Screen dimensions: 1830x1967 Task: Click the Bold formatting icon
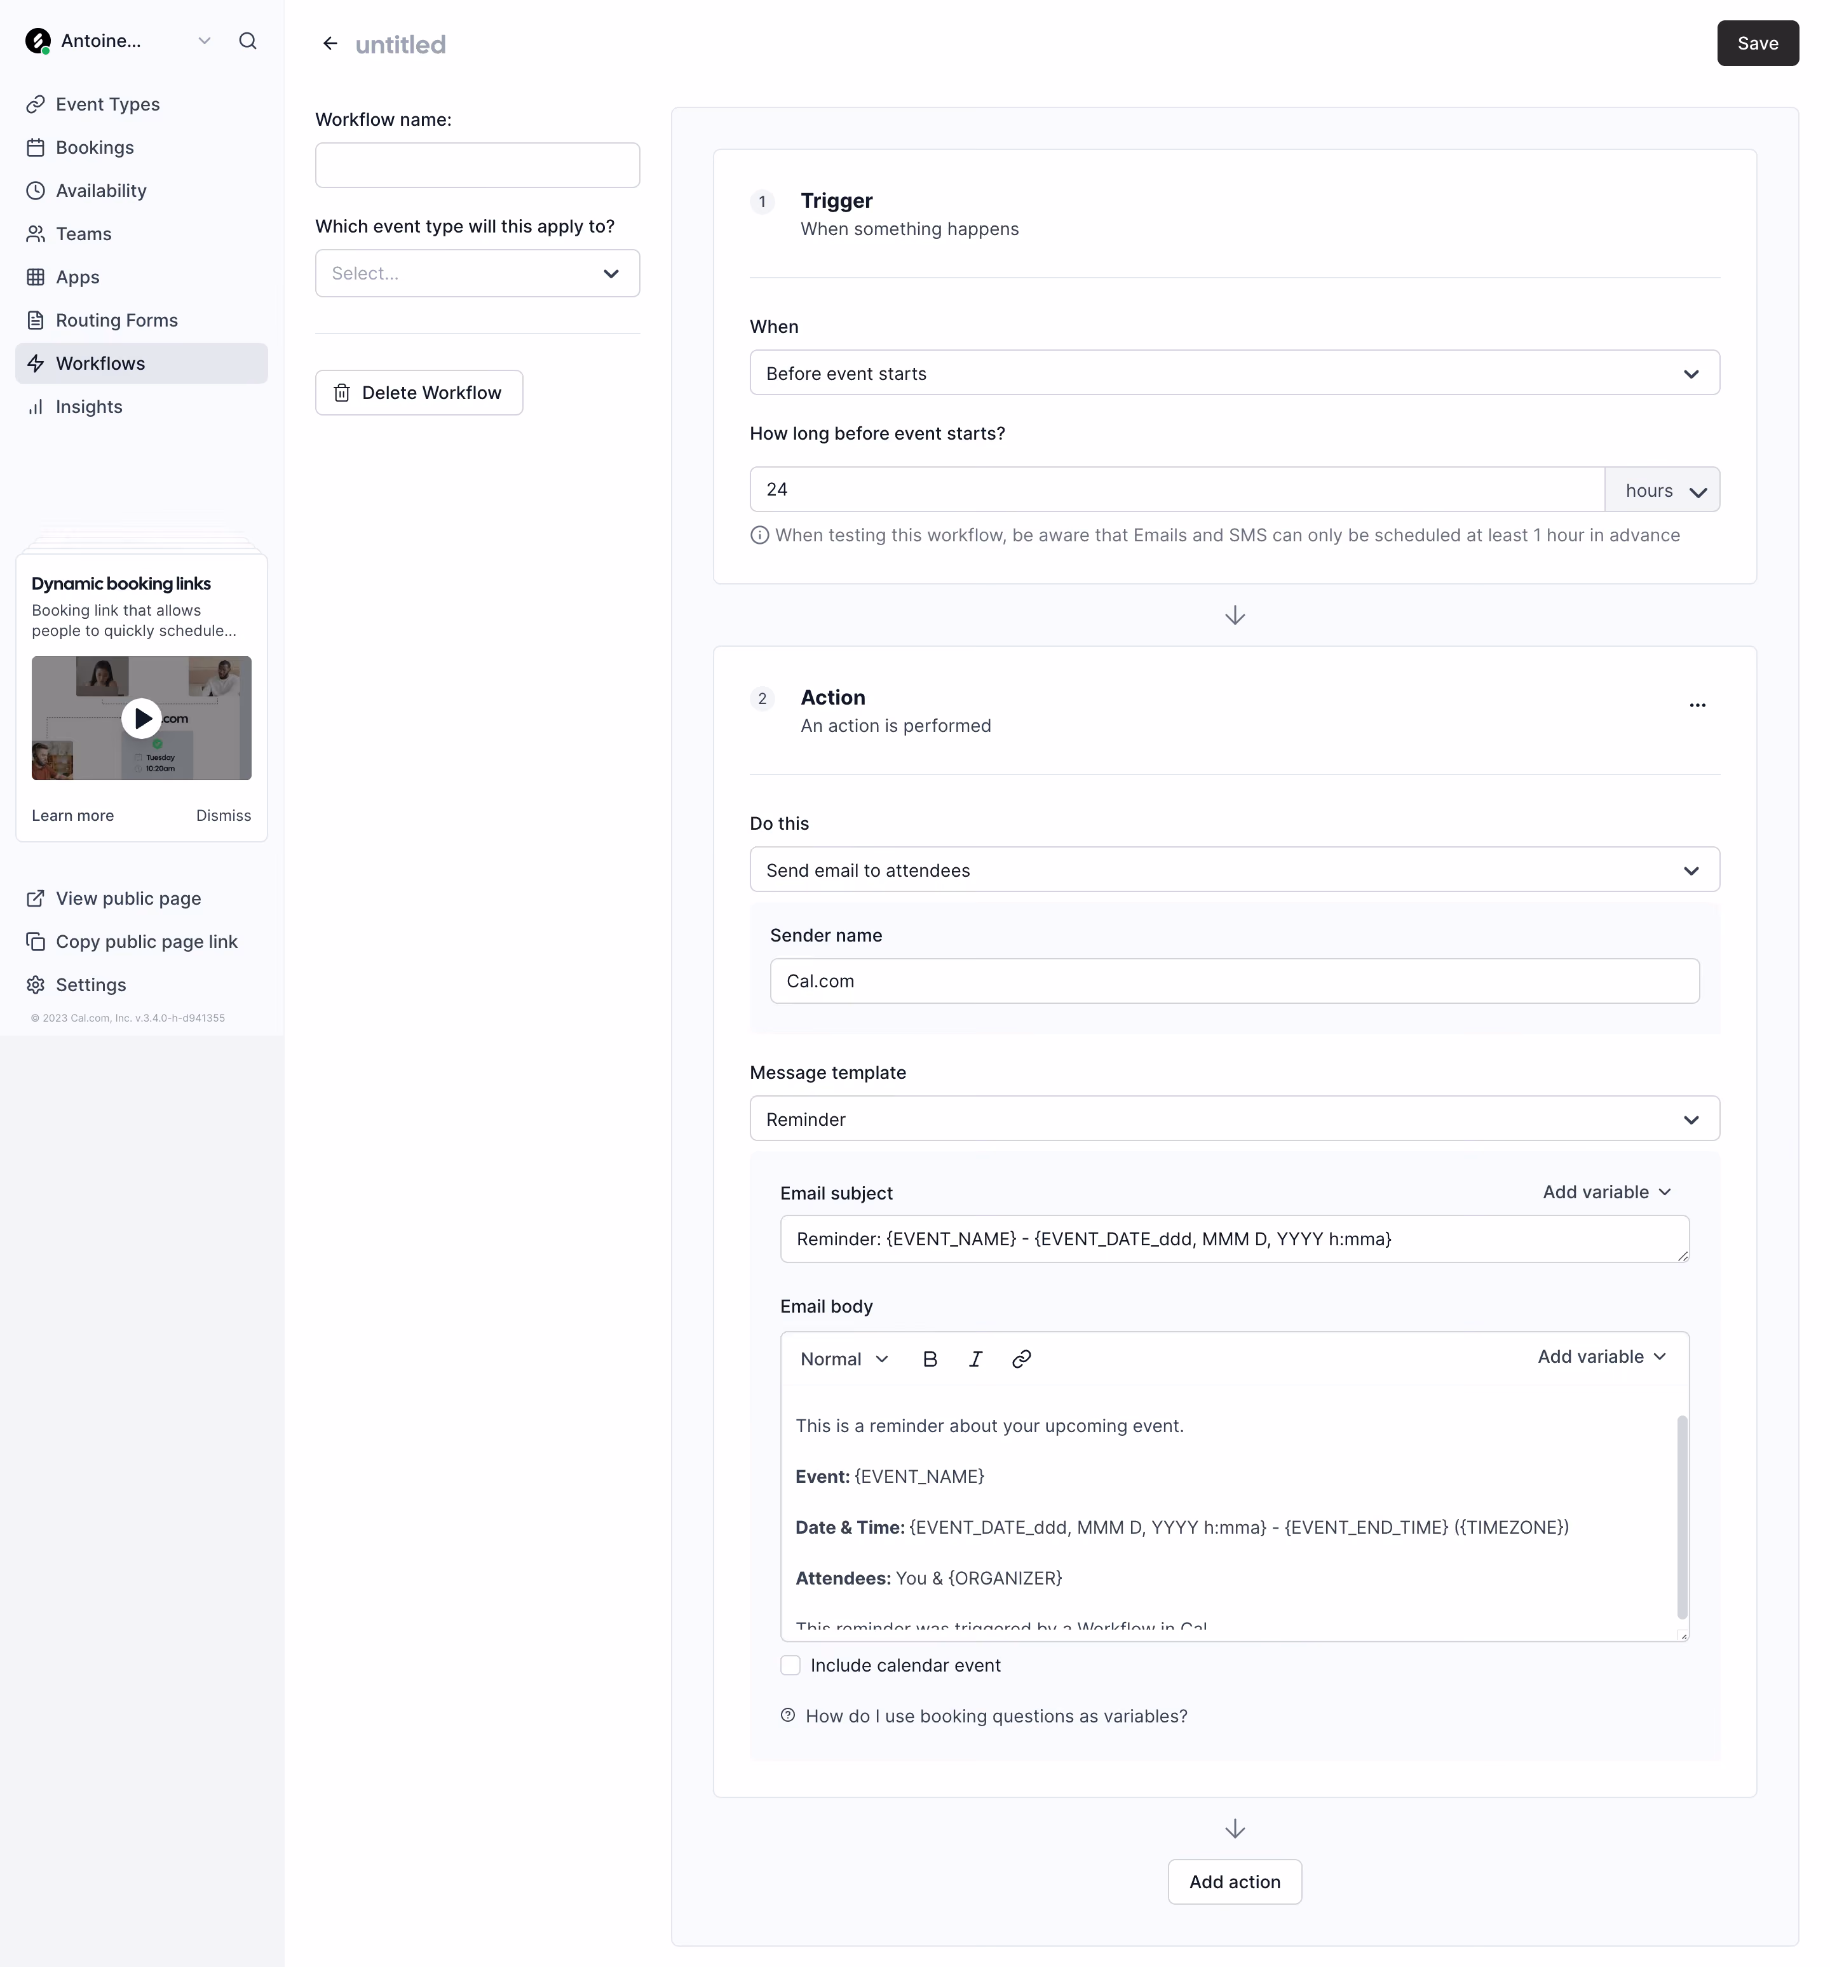pyautogui.click(x=930, y=1358)
